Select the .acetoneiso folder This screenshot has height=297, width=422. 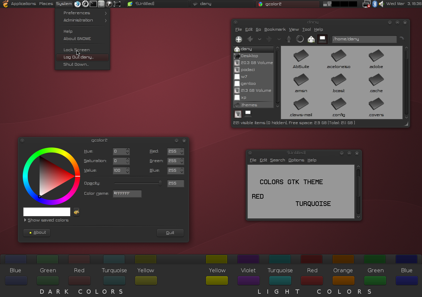[x=339, y=59]
